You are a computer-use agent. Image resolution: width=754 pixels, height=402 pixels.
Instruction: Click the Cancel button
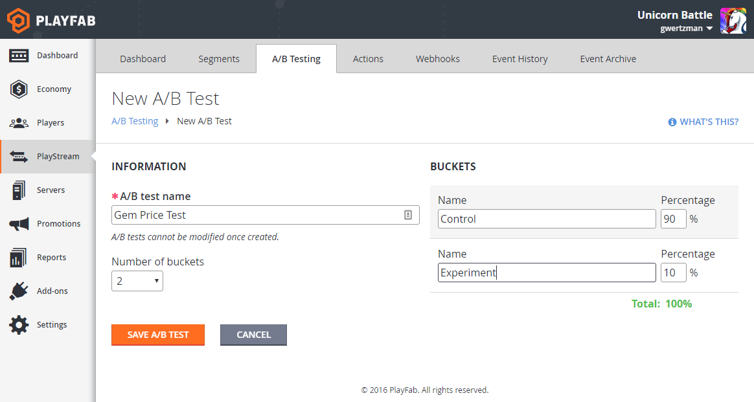(253, 335)
